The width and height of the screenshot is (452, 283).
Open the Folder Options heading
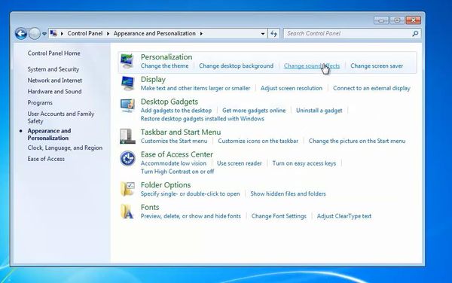click(166, 185)
